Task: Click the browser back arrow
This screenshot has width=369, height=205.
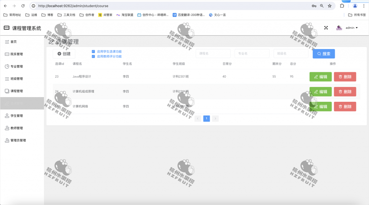Action: coord(5,6)
